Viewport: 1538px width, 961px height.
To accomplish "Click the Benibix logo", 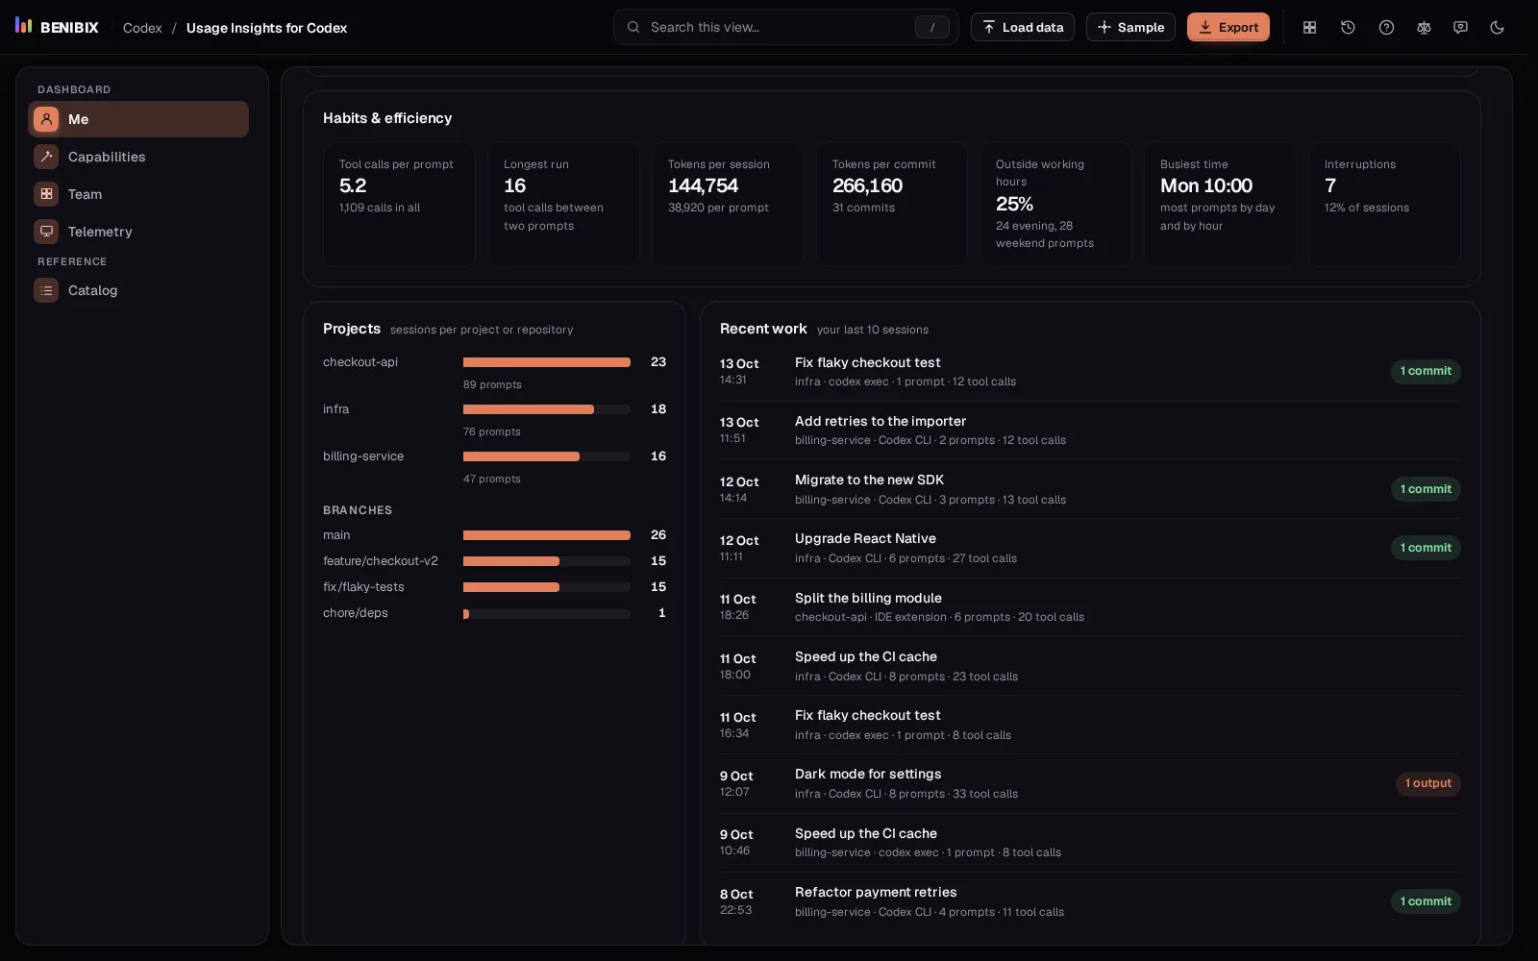I will pos(57,27).
